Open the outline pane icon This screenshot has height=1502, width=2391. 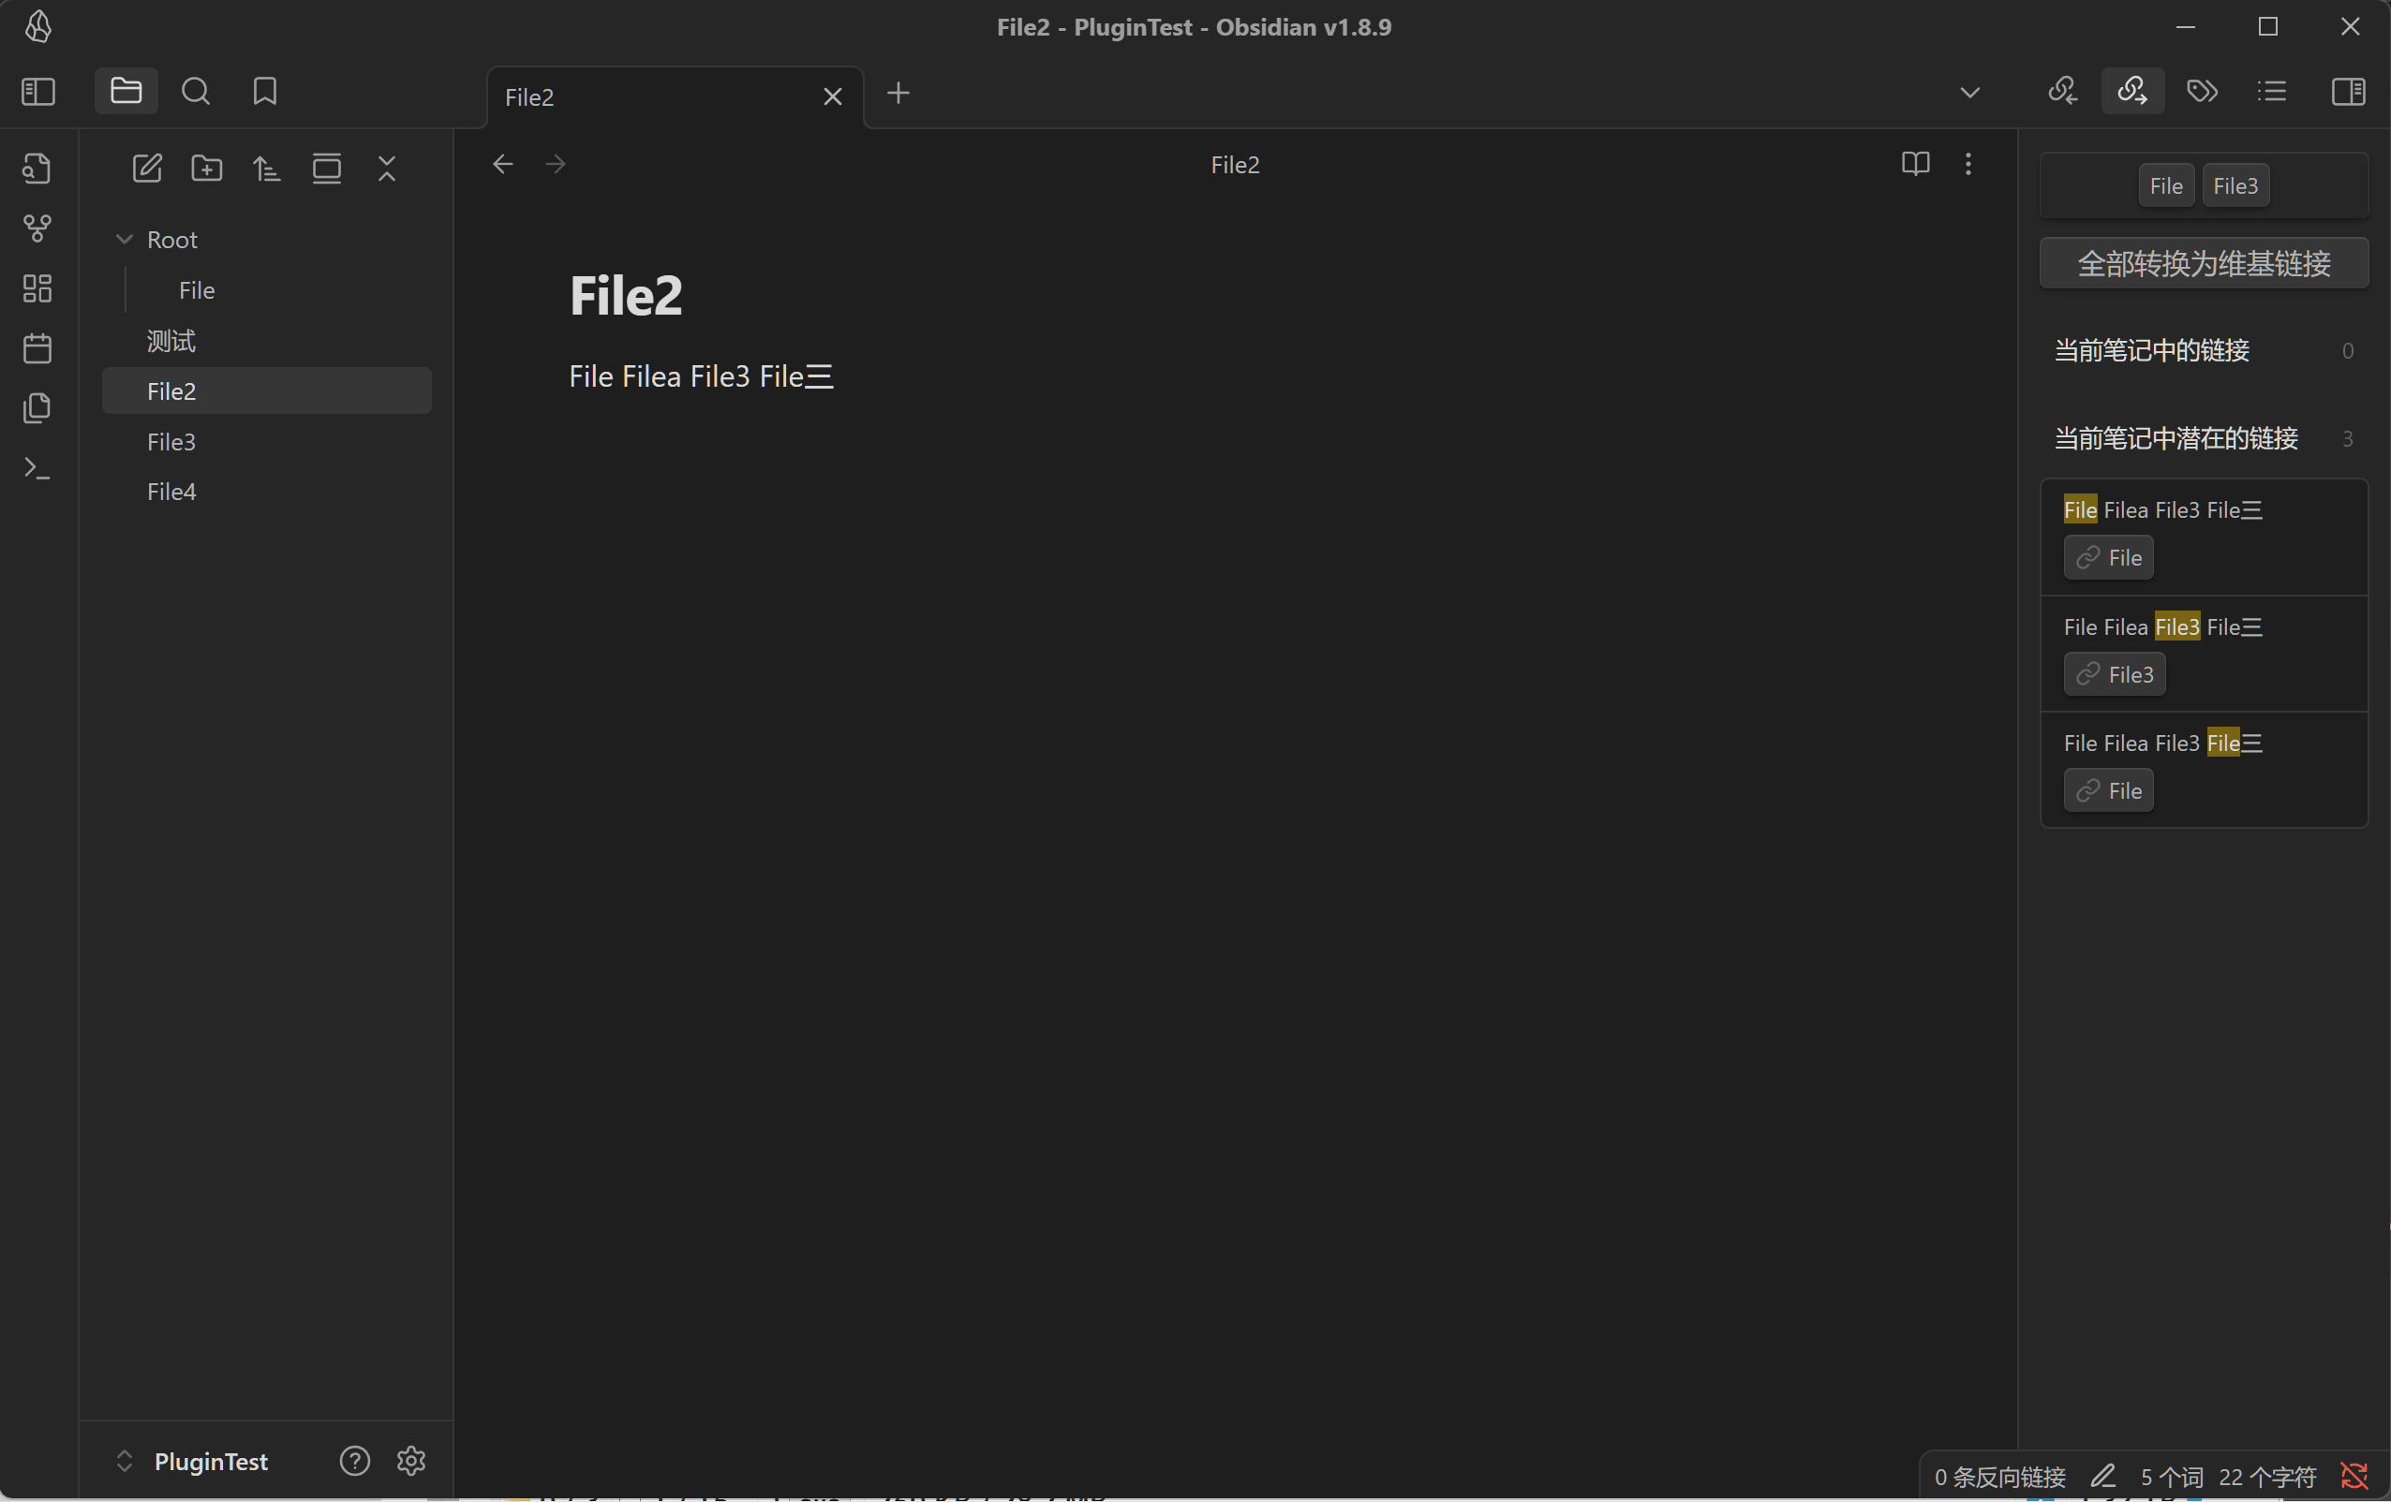2271,92
